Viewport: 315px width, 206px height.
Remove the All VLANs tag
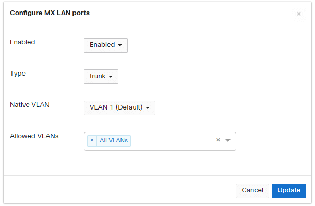click(x=92, y=140)
